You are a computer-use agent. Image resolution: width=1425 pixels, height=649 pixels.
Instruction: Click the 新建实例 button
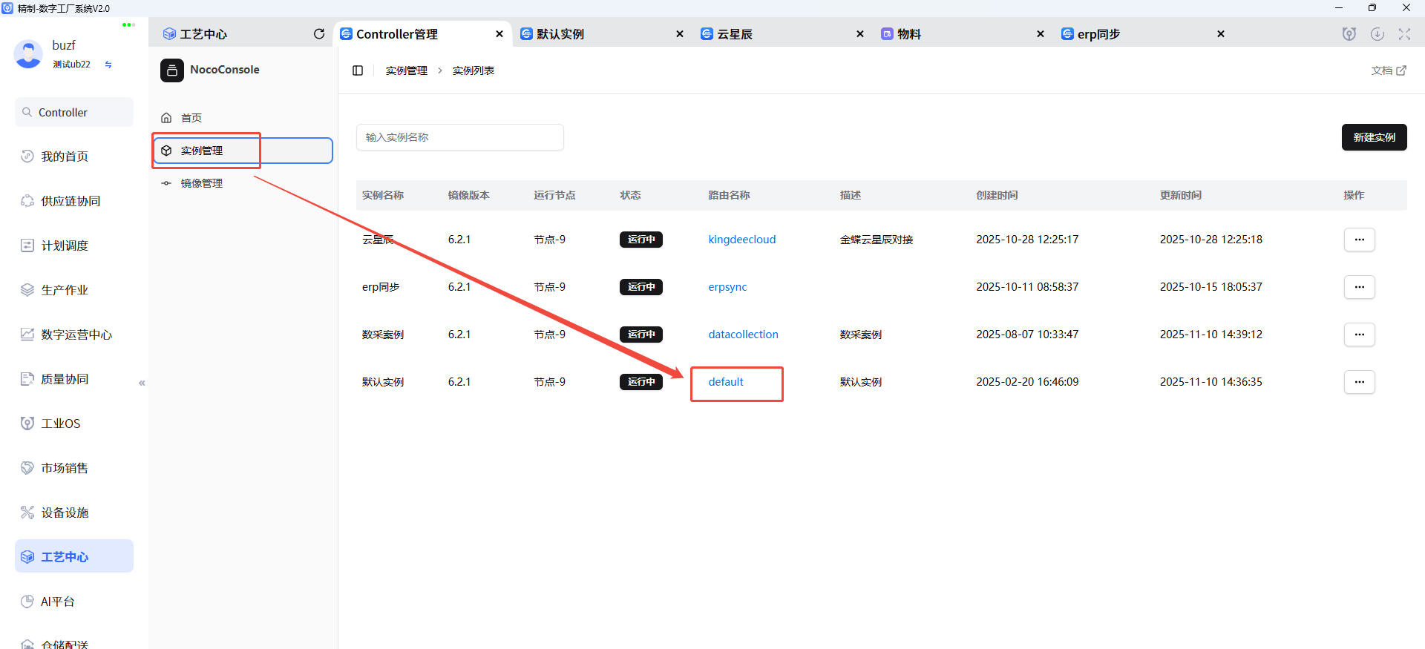[x=1375, y=137]
